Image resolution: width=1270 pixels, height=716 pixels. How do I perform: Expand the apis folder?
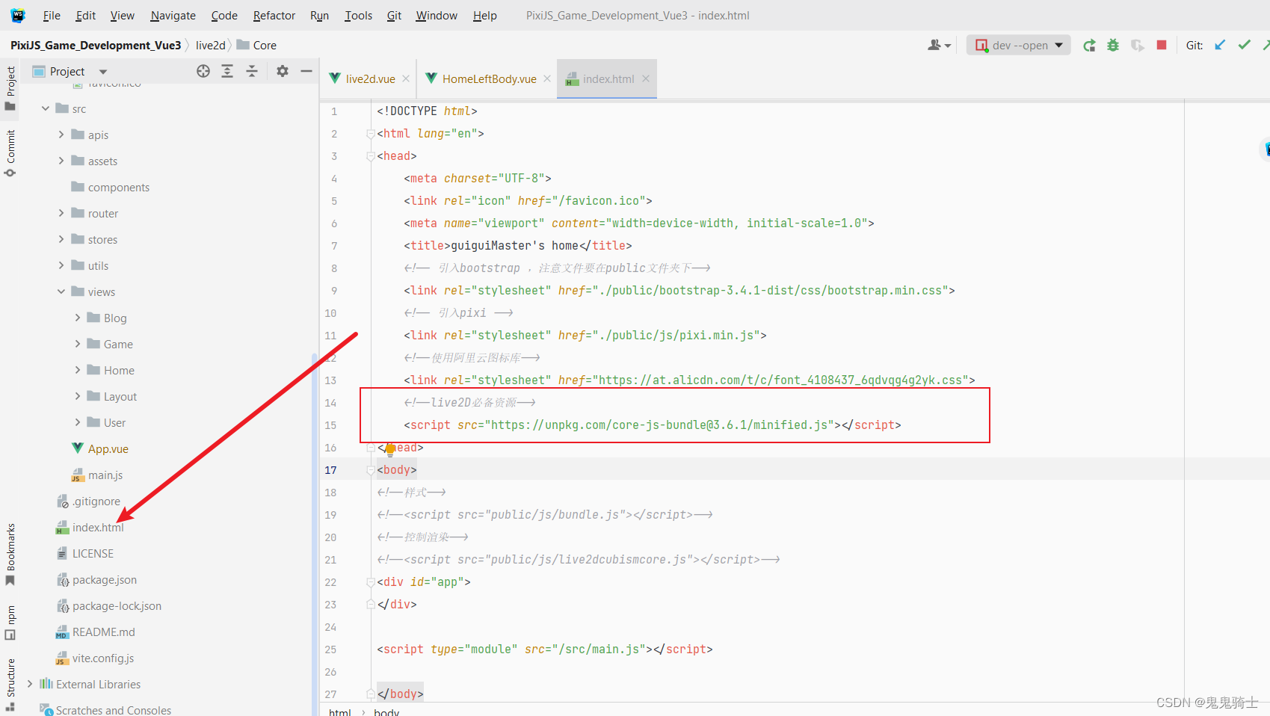pos(61,135)
